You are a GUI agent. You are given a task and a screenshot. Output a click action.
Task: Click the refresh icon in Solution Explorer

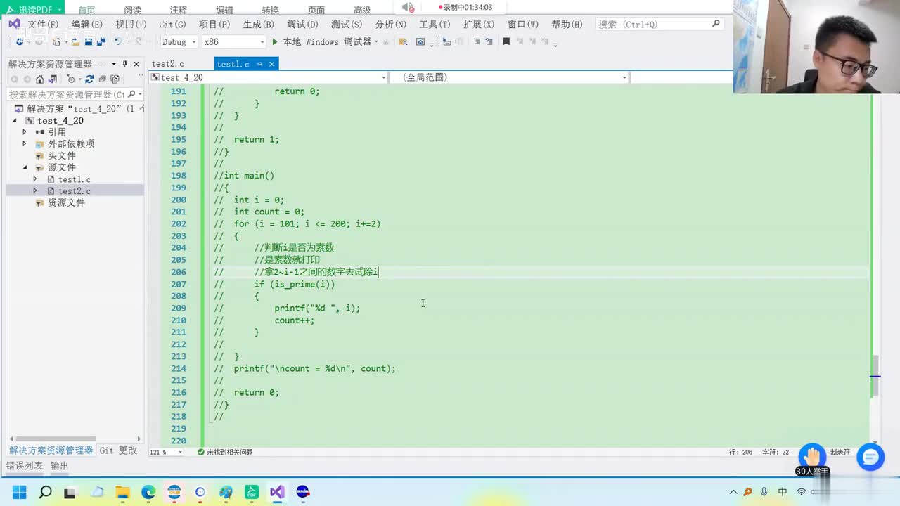[90, 79]
